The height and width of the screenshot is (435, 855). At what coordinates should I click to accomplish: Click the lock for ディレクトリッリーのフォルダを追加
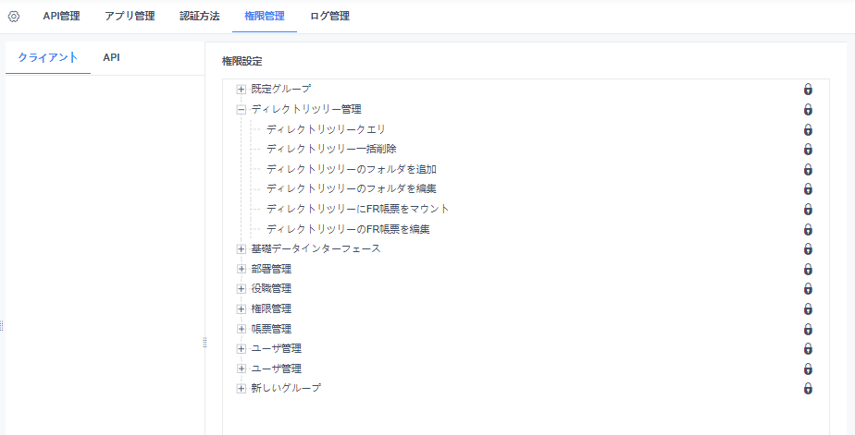click(x=808, y=169)
